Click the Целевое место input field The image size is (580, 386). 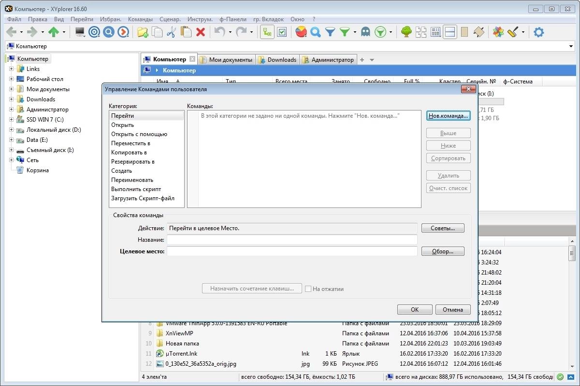pyautogui.click(x=292, y=251)
